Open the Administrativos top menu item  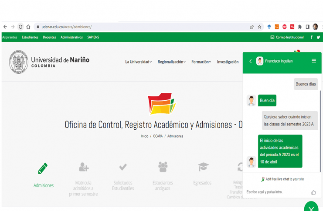(71, 37)
